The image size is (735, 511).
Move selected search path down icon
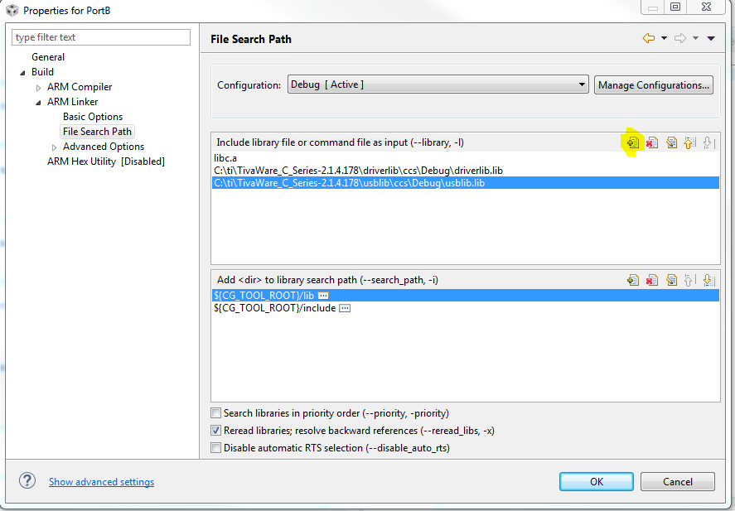[x=708, y=280]
